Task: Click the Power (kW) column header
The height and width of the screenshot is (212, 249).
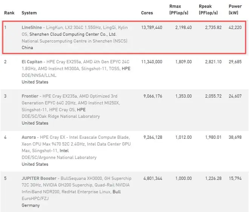Action: [235, 9]
